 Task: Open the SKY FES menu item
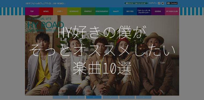pos(130,11)
